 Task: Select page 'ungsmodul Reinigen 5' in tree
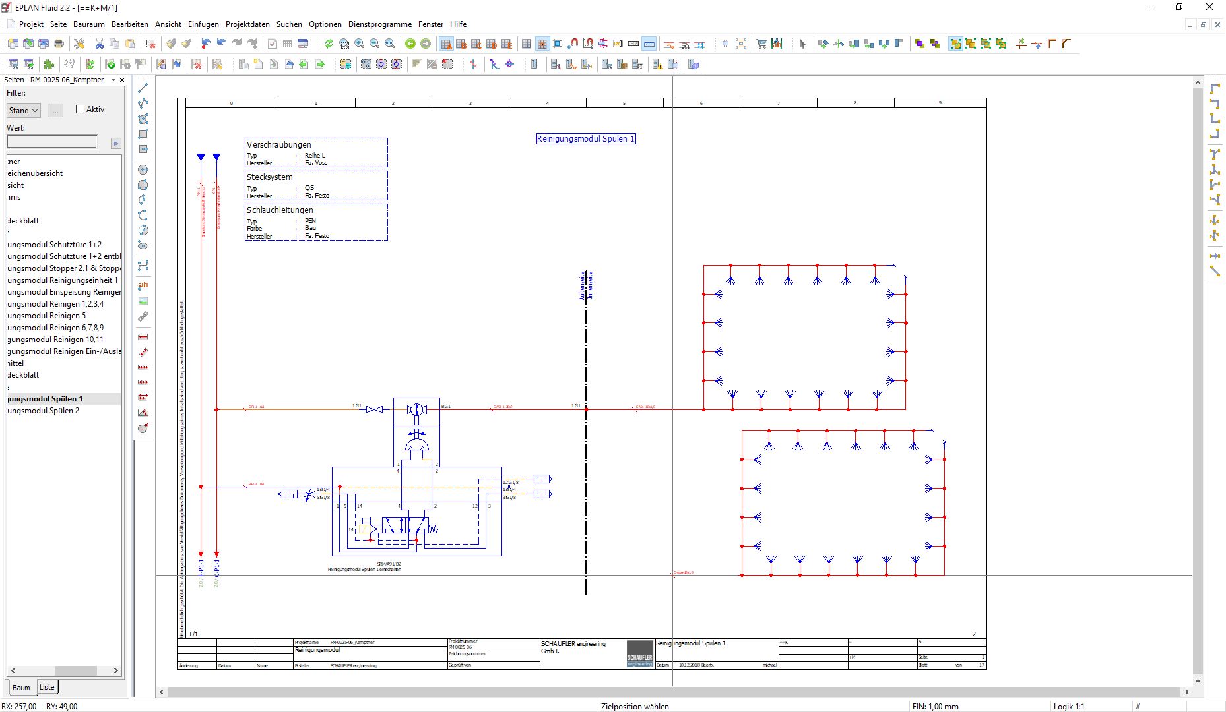pyautogui.click(x=47, y=316)
